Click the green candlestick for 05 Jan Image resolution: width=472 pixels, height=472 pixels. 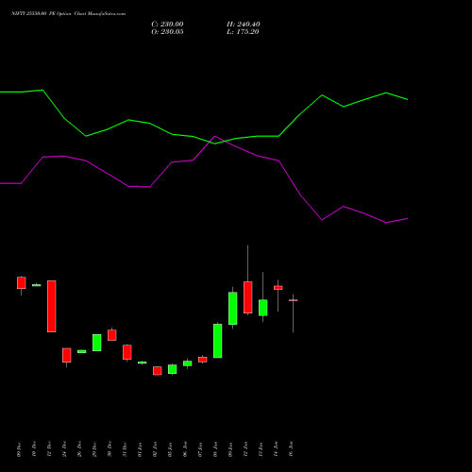tap(173, 369)
